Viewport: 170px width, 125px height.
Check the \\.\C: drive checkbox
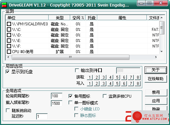point(9,30)
